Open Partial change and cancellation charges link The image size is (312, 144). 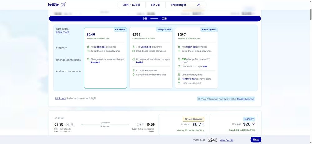pyautogui.click(x=139, y=62)
